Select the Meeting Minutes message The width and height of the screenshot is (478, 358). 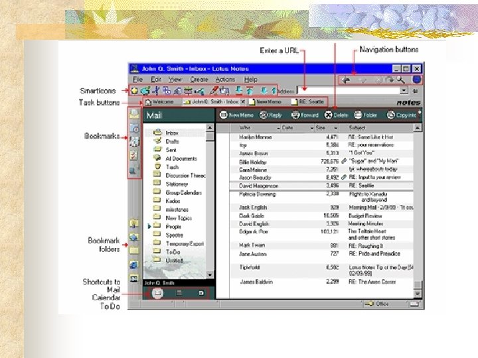click(x=321, y=224)
